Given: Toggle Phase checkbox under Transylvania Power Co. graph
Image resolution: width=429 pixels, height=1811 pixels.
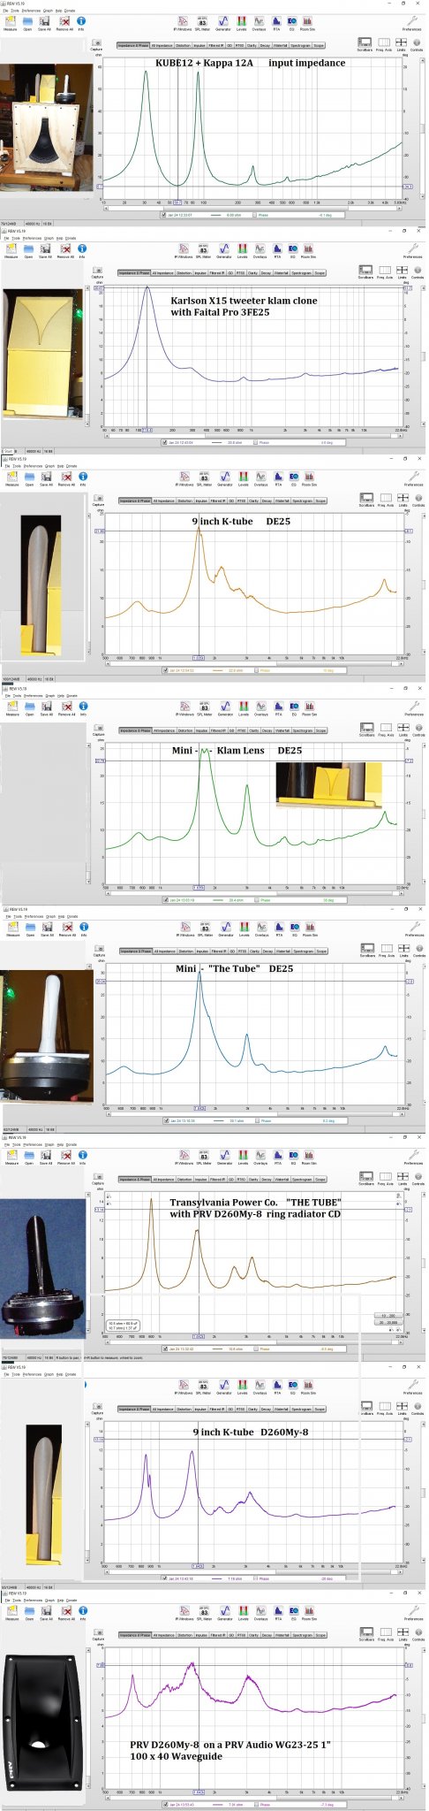Looking at the screenshot, I should pyautogui.click(x=255, y=1349).
